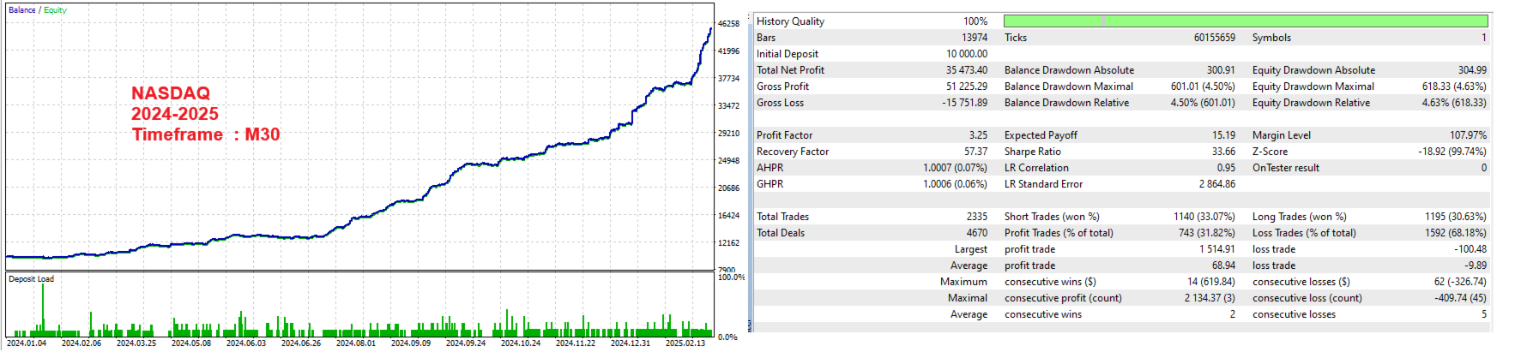Viewport: 1527px width, 358px height.
Task: Click the Recovery Factor value "57.37"
Action: tap(975, 152)
